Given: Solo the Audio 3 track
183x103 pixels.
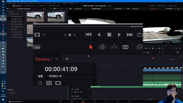Looking at the screenshot, I should click(x=78, y=92).
